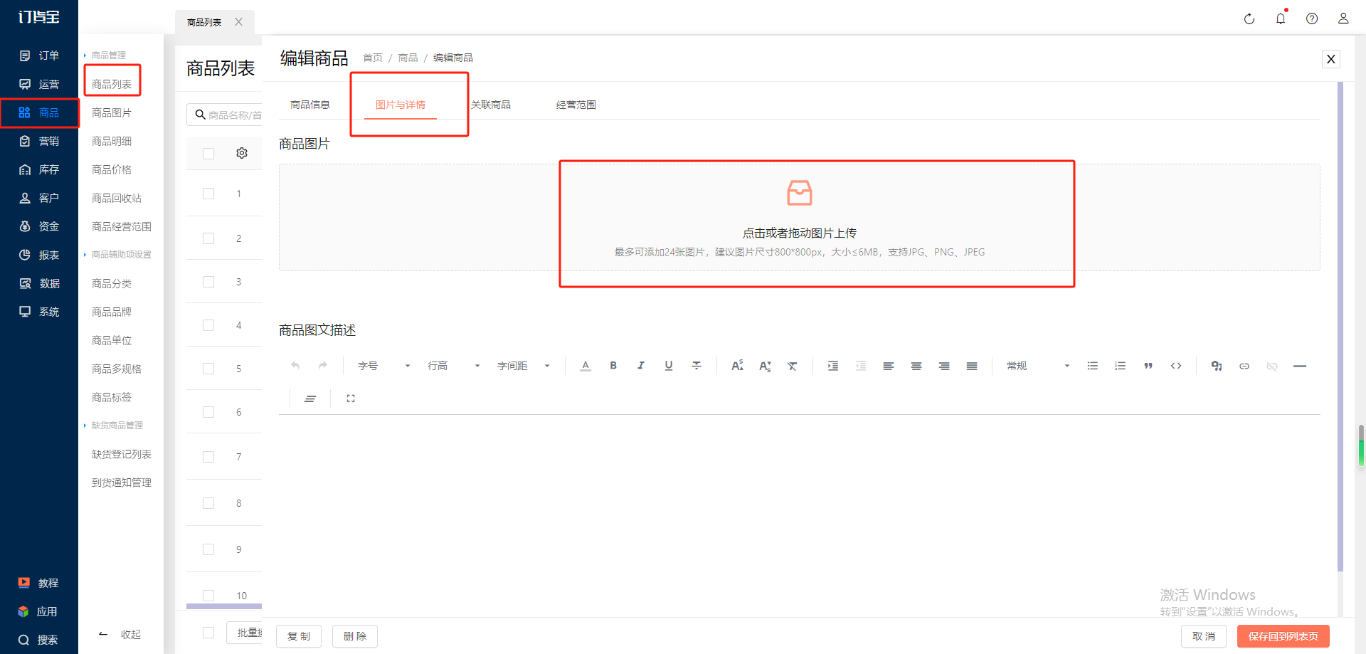This screenshot has height=654, width=1366.
Task: Toggle fullscreen mode of the editor
Action: (351, 399)
